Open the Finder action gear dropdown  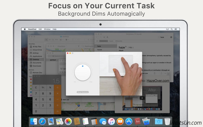tap(67, 40)
